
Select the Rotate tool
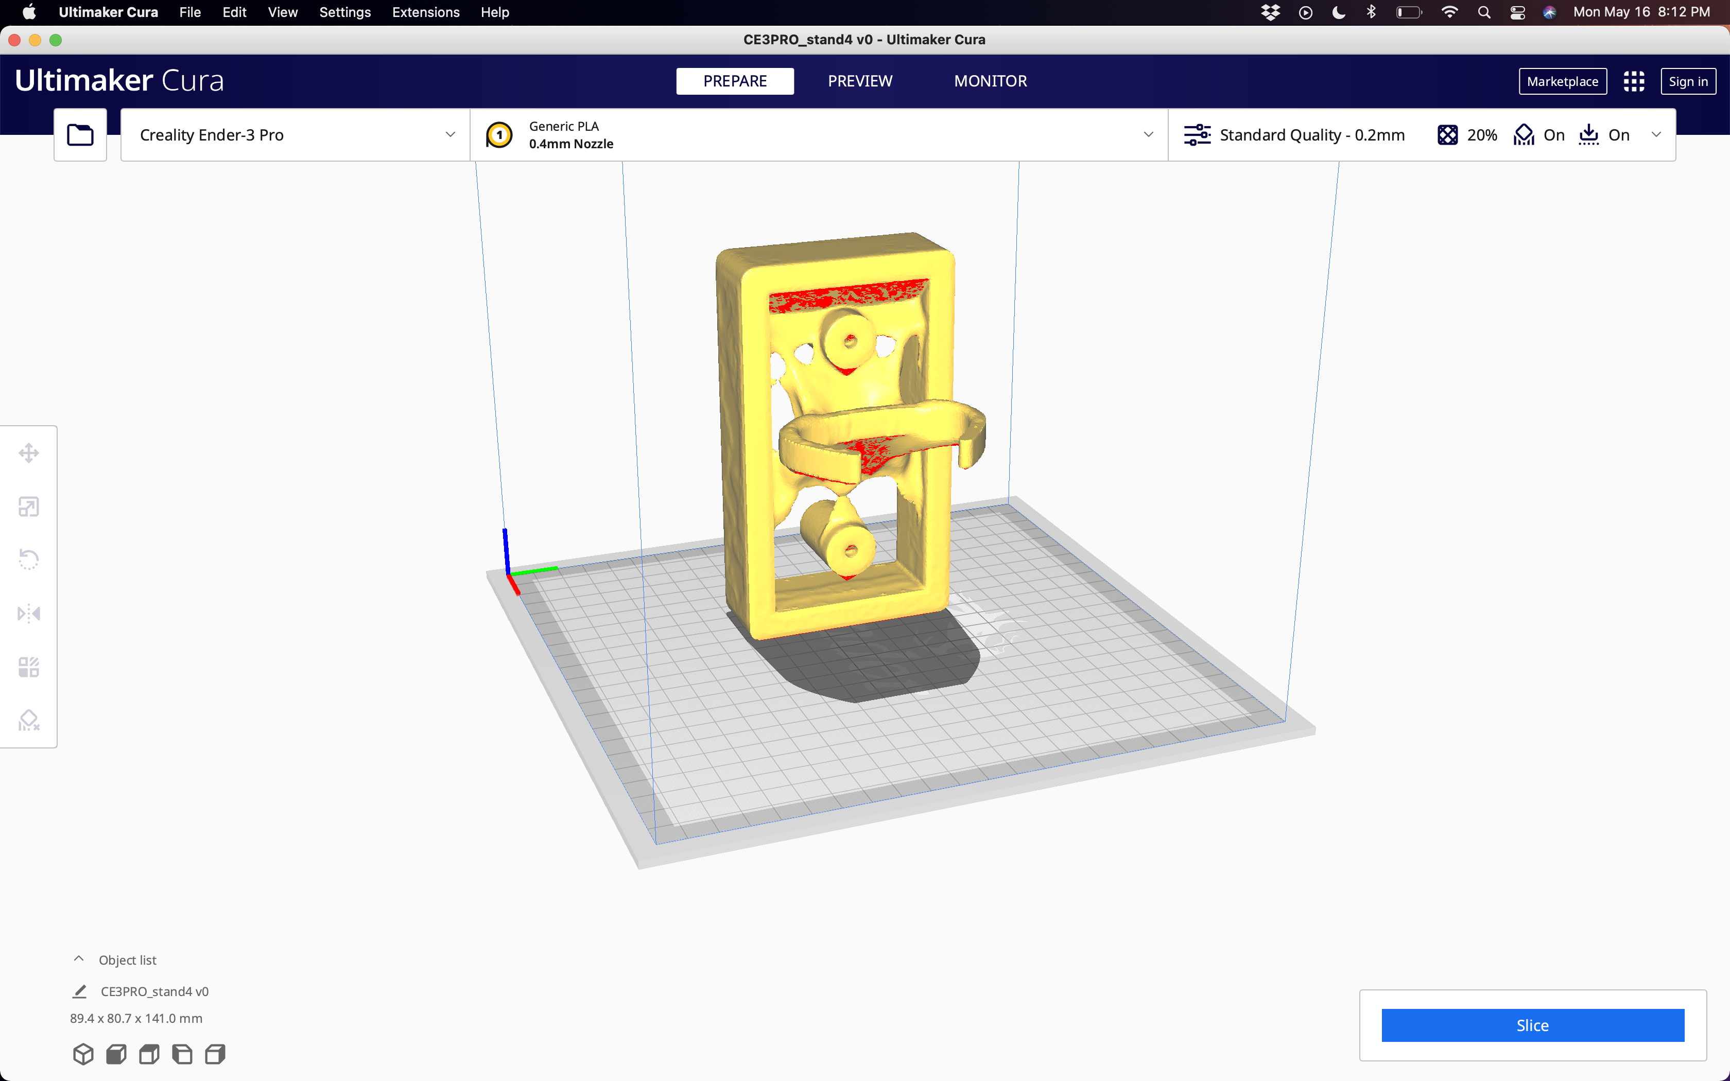(x=29, y=559)
